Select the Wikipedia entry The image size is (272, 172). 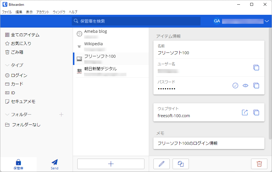coord(111,46)
